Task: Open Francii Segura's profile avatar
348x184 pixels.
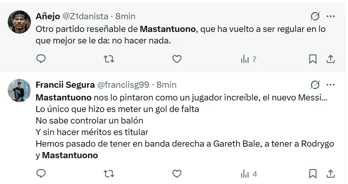Action: click(19, 90)
